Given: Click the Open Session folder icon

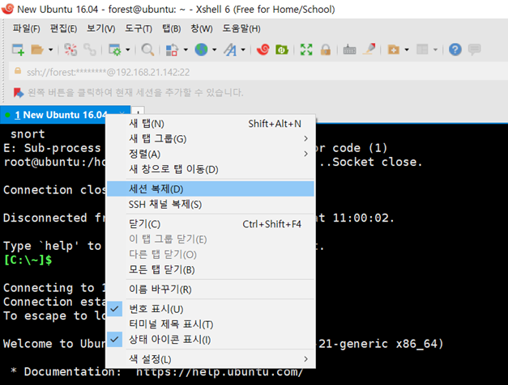Looking at the screenshot, I should point(37,49).
